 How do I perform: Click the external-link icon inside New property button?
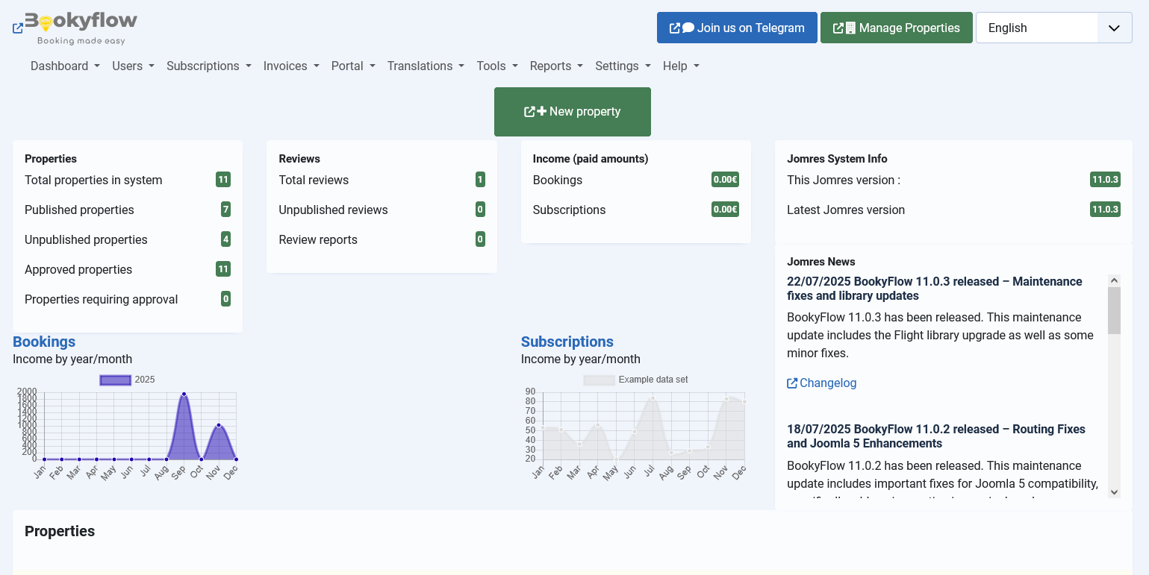[x=530, y=111]
